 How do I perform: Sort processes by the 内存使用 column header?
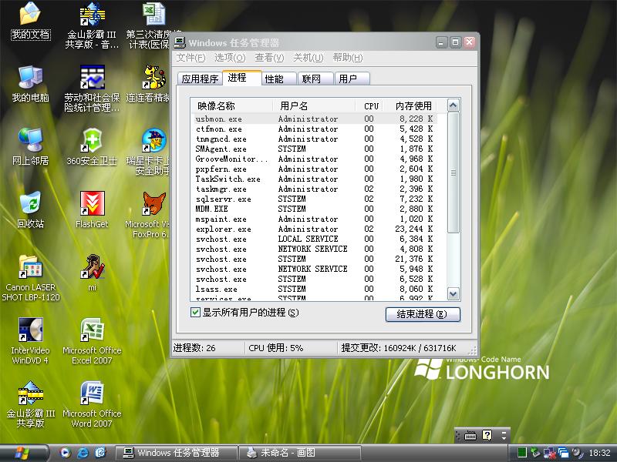[413, 105]
